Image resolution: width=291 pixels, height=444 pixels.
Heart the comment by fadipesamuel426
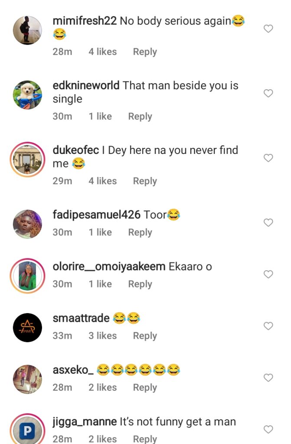click(268, 223)
